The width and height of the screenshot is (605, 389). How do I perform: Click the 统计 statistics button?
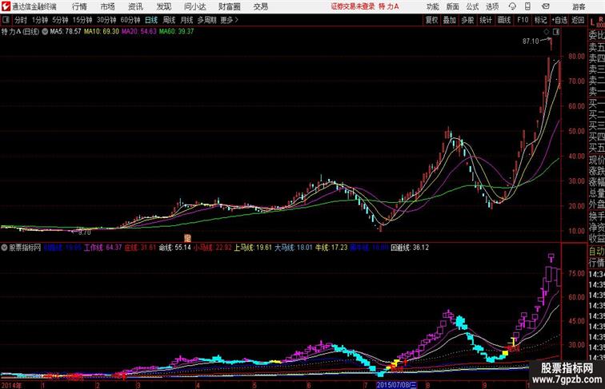486,20
